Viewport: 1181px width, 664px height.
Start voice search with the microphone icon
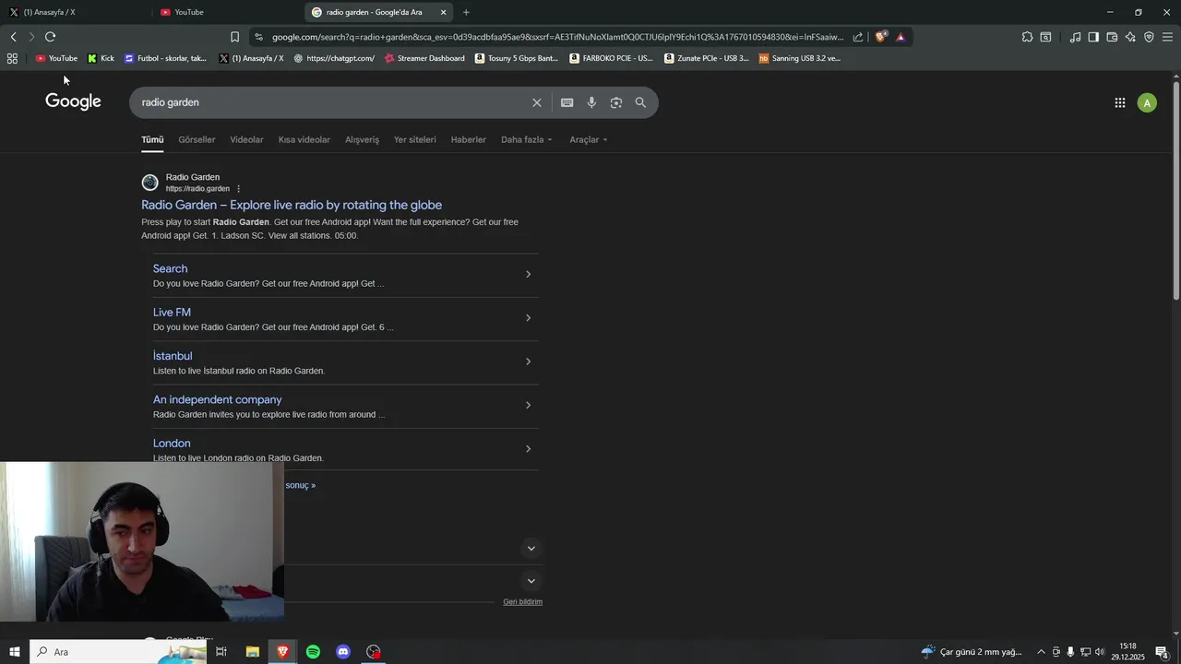(x=591, y=102)
